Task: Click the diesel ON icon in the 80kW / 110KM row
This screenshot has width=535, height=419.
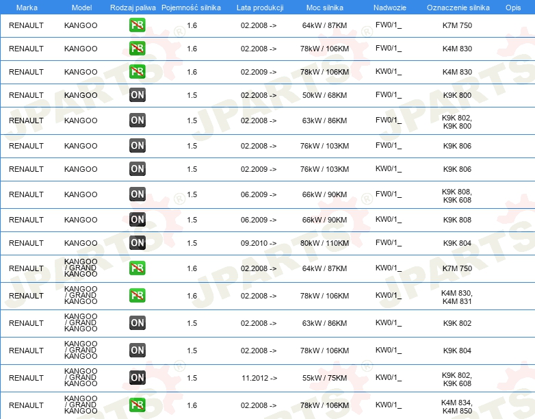Action: [137, 242]
